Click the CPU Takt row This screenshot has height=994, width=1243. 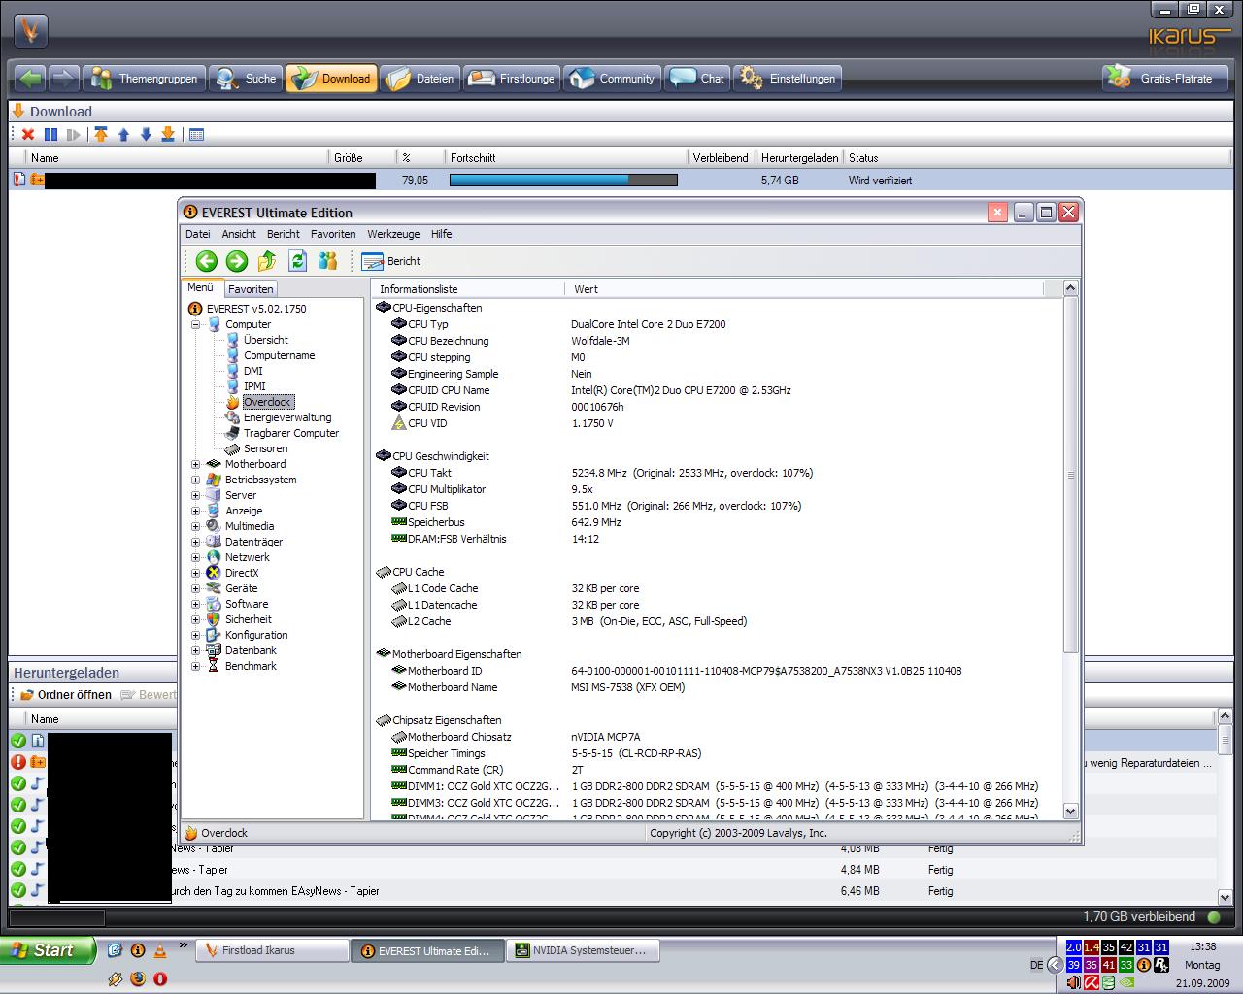point(717,473)
